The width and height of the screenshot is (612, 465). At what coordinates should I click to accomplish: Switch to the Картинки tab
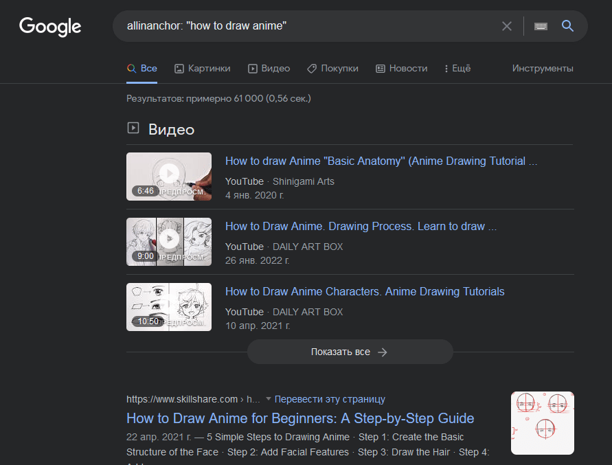[202, 69]
